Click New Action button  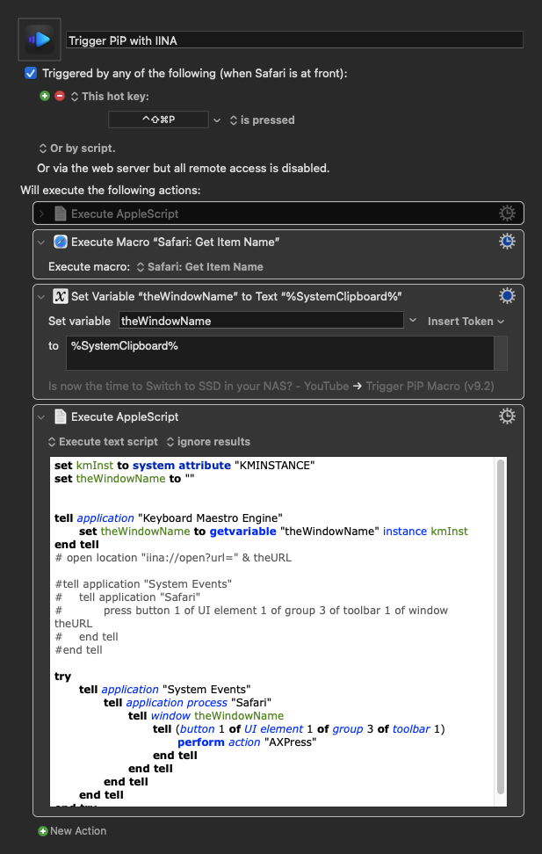(x=72, y=830)
